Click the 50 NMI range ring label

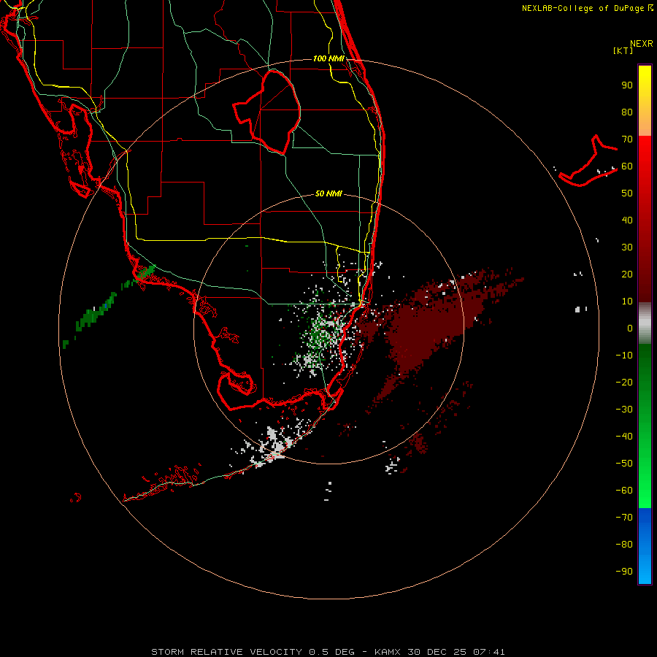point(328,193)
